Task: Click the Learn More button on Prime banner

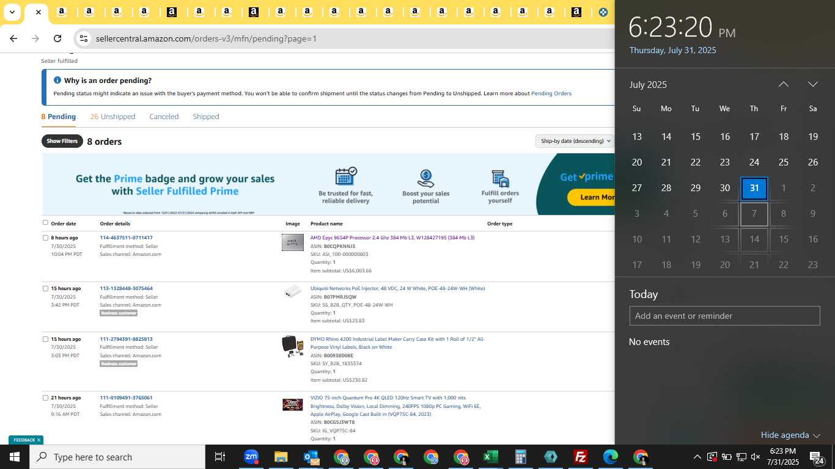Action: tap(591, 197)
